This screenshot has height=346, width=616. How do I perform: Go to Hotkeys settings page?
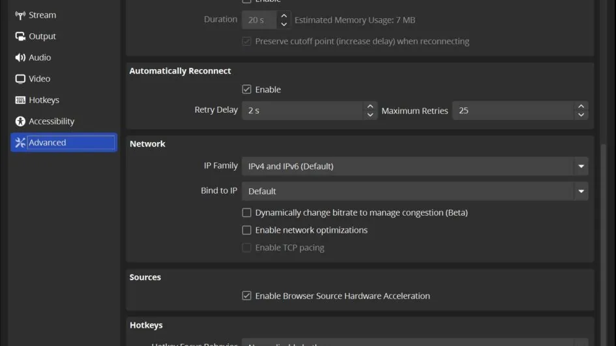pyautogui.click(x=44, y=100)
